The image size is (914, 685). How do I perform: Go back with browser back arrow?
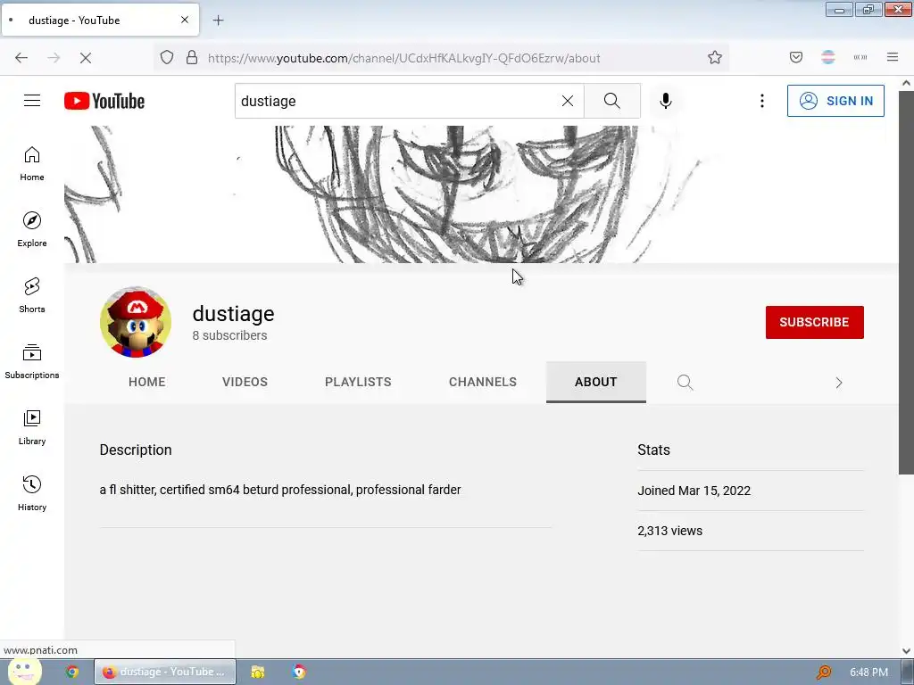[21, 58]
